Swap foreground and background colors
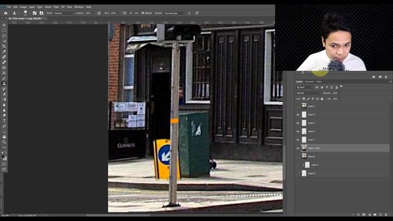The image size is (393, 221). 6,152
